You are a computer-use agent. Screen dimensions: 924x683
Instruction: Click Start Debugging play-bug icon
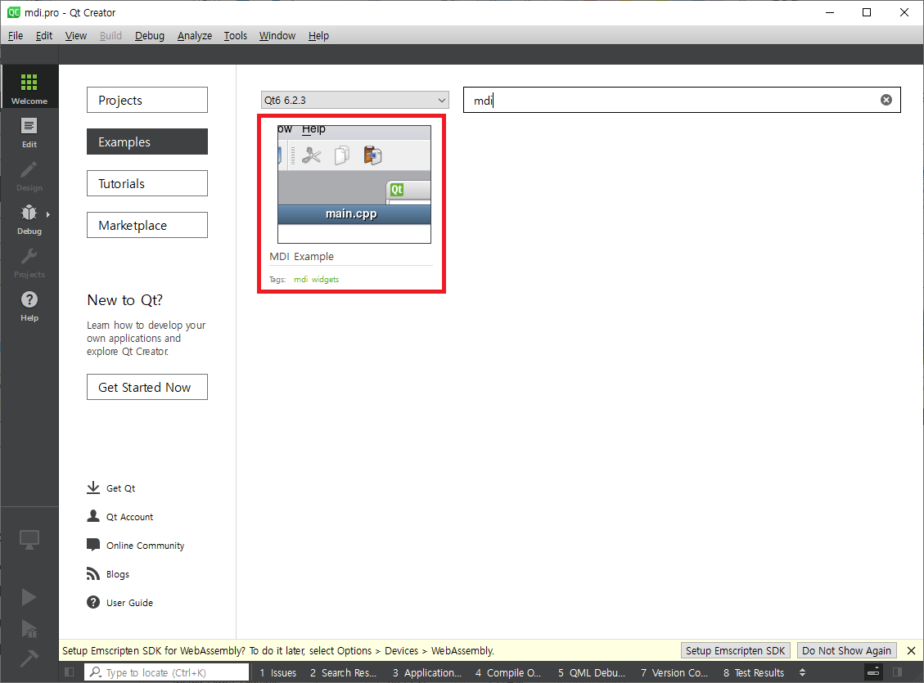(29, 629)
